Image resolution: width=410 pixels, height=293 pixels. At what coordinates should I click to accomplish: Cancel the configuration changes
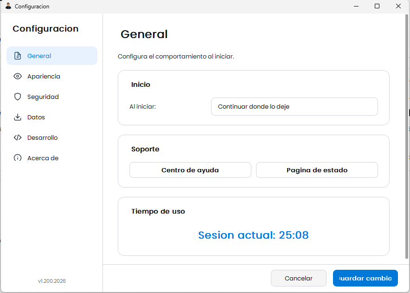[299, 278]
